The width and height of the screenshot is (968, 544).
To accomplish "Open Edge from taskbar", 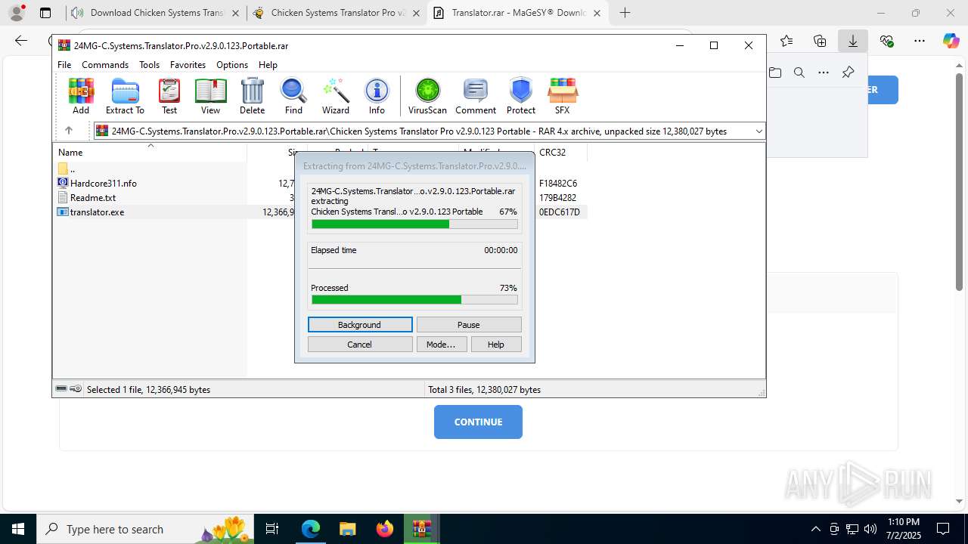I will (x=311, y=529).
